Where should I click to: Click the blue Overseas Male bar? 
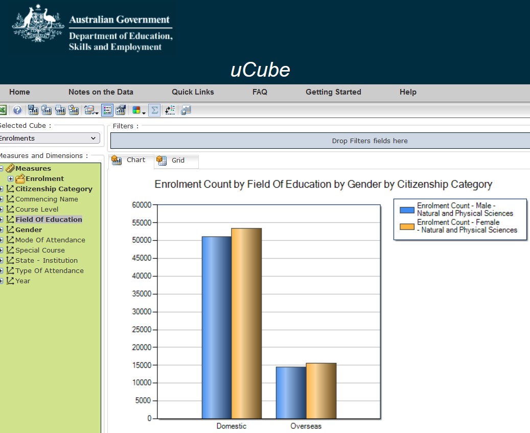coord(291,393)
